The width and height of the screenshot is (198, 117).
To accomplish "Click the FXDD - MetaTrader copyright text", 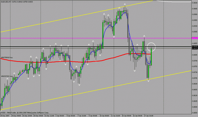I will [x=25, y=113].
